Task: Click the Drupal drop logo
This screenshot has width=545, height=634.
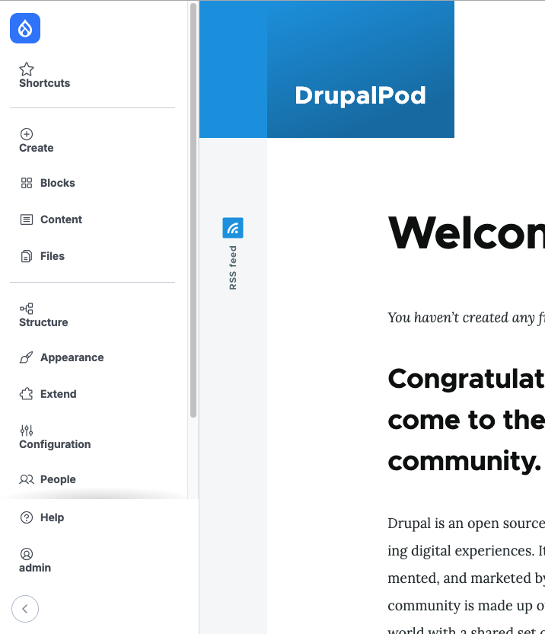Action: point(25,28)
